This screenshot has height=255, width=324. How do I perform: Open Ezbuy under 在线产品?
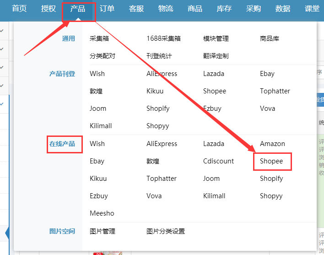(x=99, y=195)
